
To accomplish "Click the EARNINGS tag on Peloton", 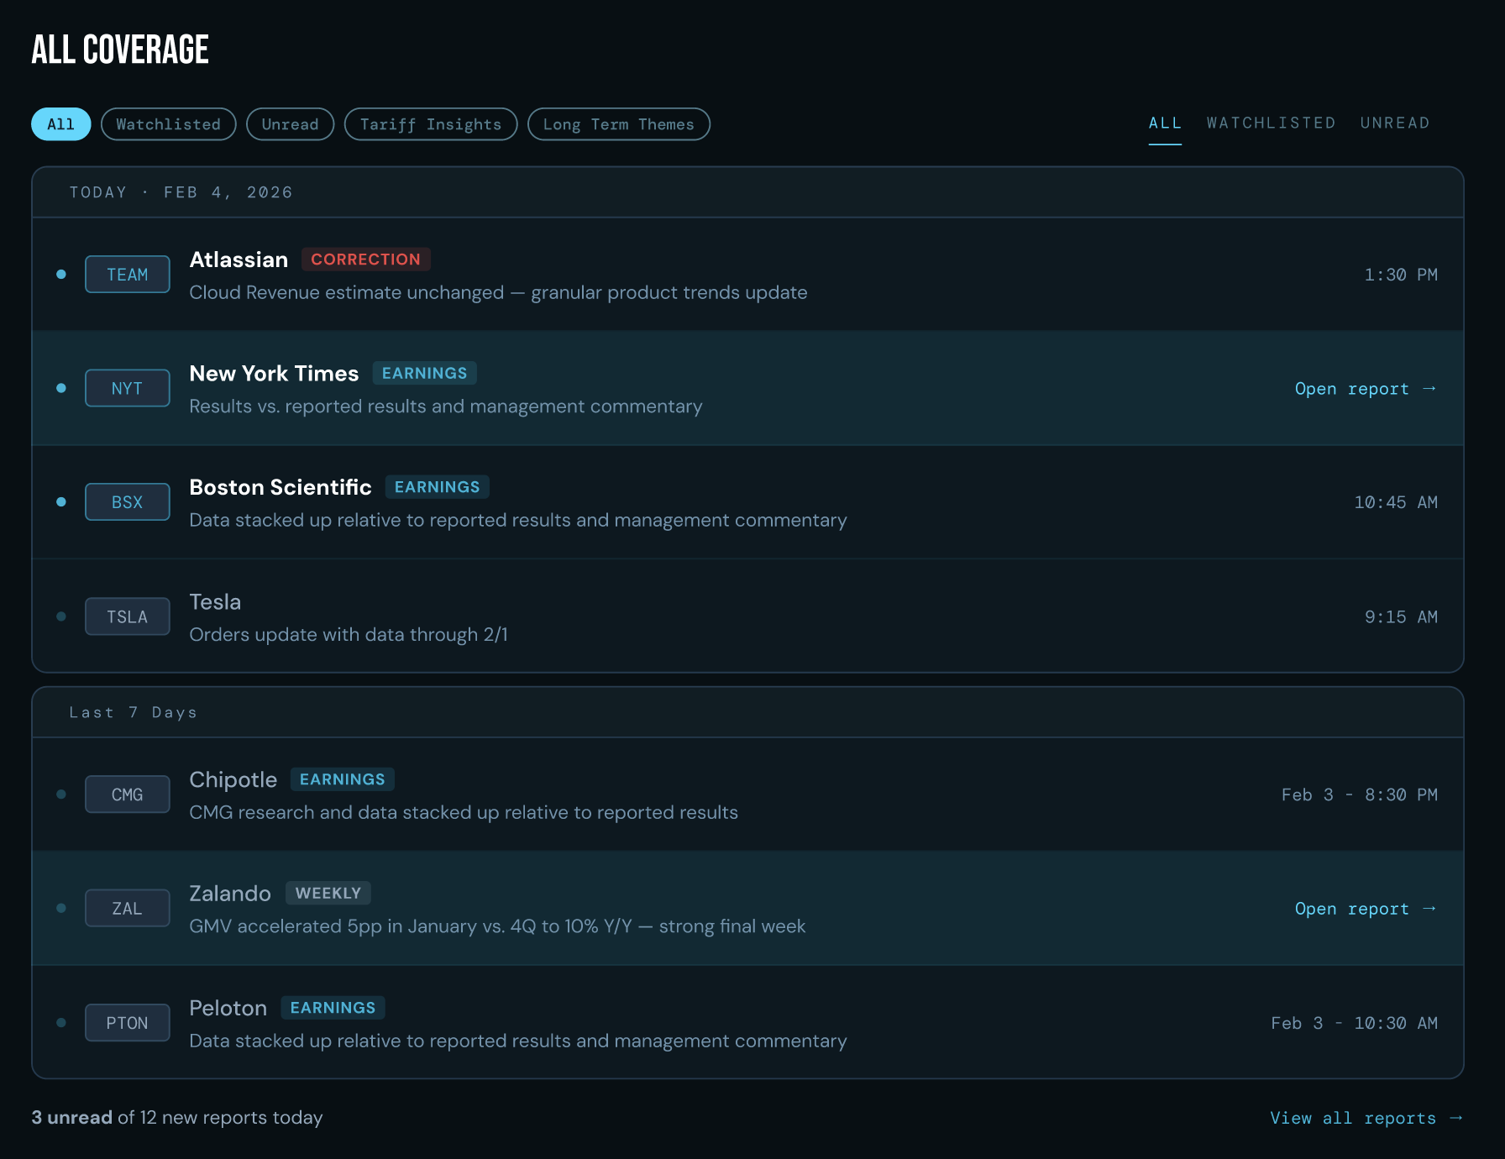I will tap(333, 1008).
